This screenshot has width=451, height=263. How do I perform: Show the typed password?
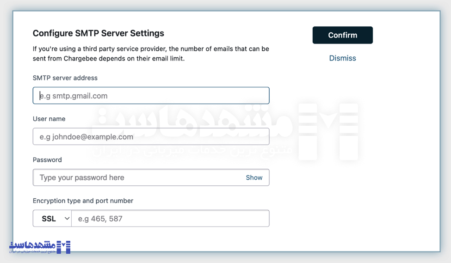pos(254,177)
